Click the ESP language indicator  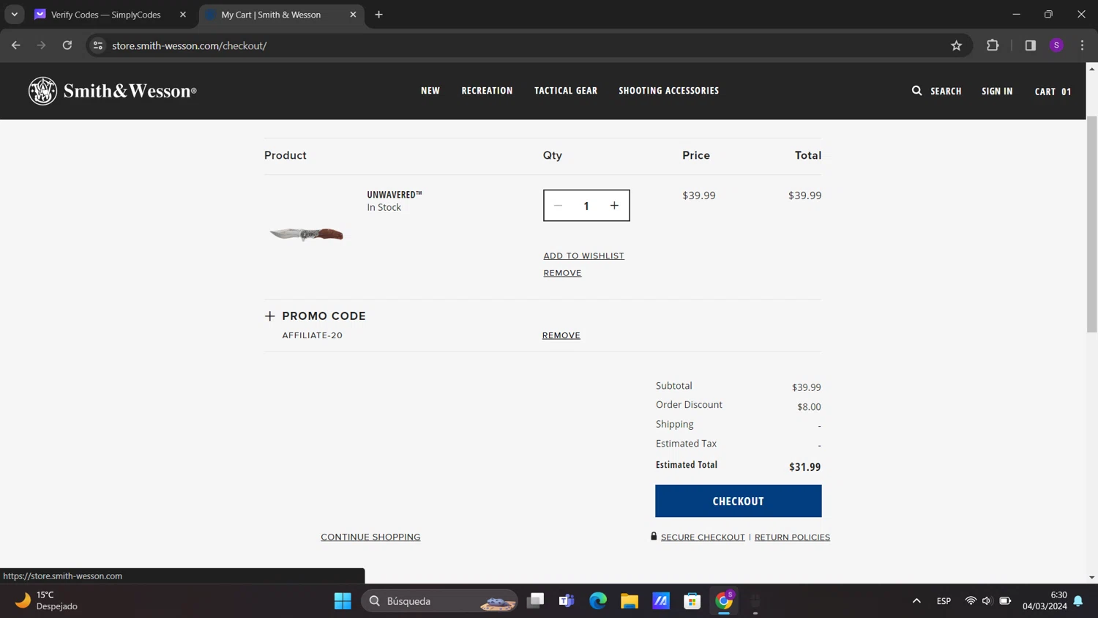(x=944, y=601)
